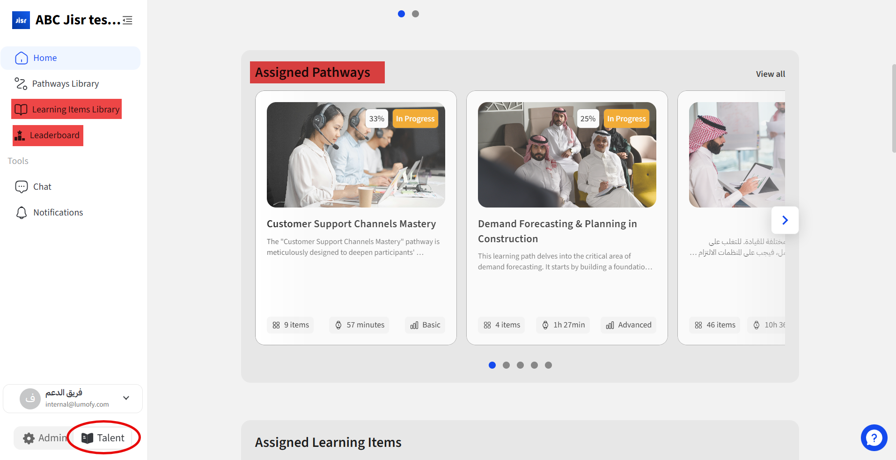Click the Jisr logo icon
The height and width of the screenshot is (460, 896).
(x=21, y=20)
